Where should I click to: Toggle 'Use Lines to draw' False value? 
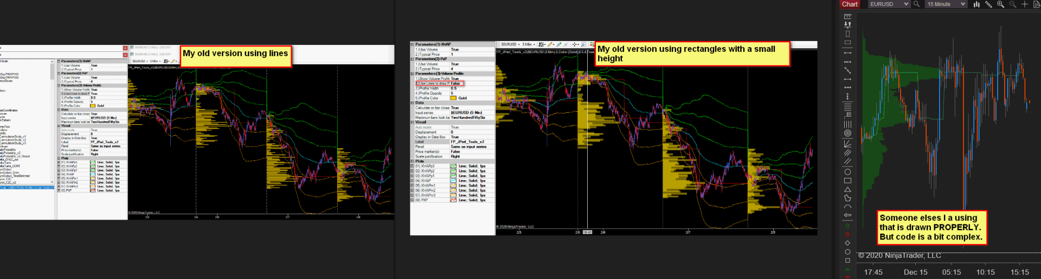(x=472, y=83)
